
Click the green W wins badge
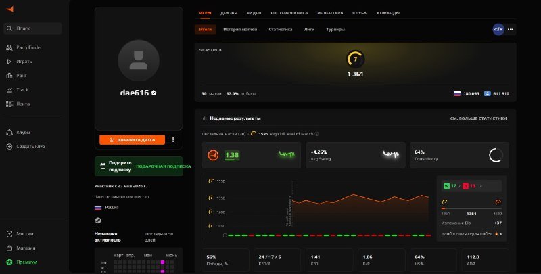[446, 186]
